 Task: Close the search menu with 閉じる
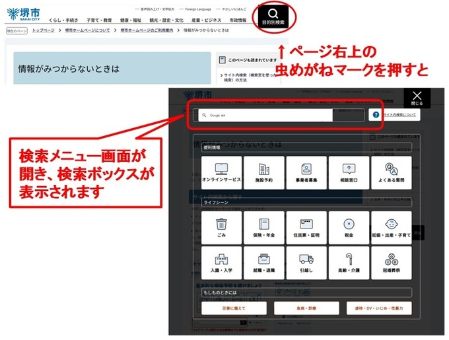417,98
